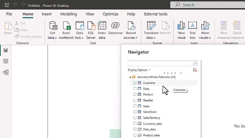This screenshot has width=245, height=138.
Task: Click the Redo arrow in title bar
Action: (x=23, y=5)
